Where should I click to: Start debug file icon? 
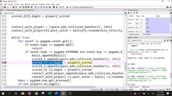pos(35,7)
